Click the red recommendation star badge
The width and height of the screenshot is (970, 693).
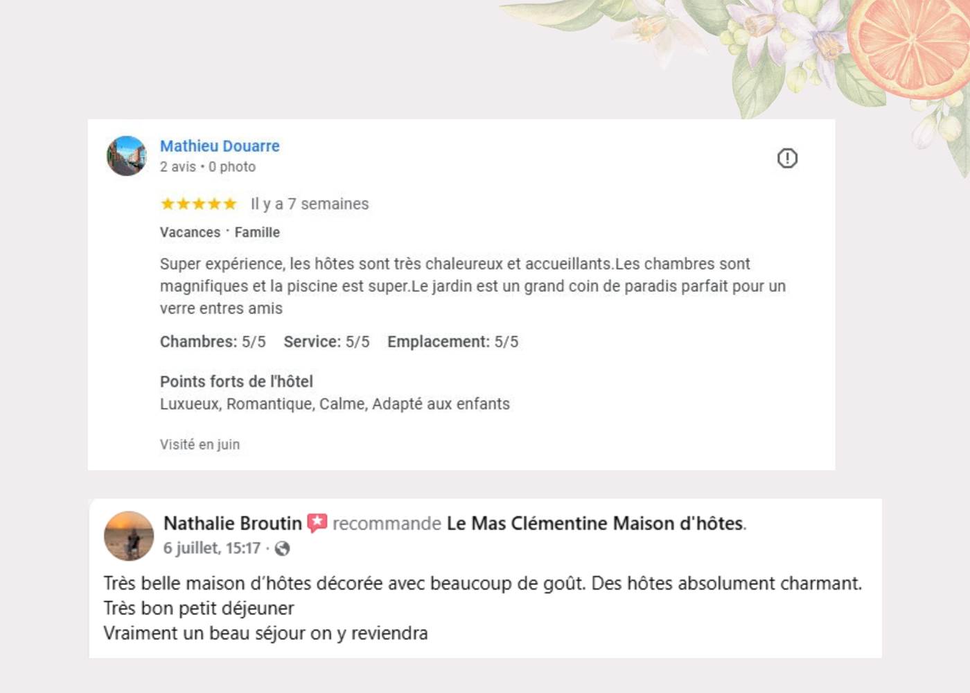[x=317, y=523]
